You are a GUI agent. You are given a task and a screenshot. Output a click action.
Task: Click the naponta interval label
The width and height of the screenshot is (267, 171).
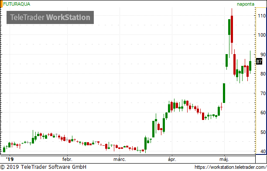(x=246, y=4)
